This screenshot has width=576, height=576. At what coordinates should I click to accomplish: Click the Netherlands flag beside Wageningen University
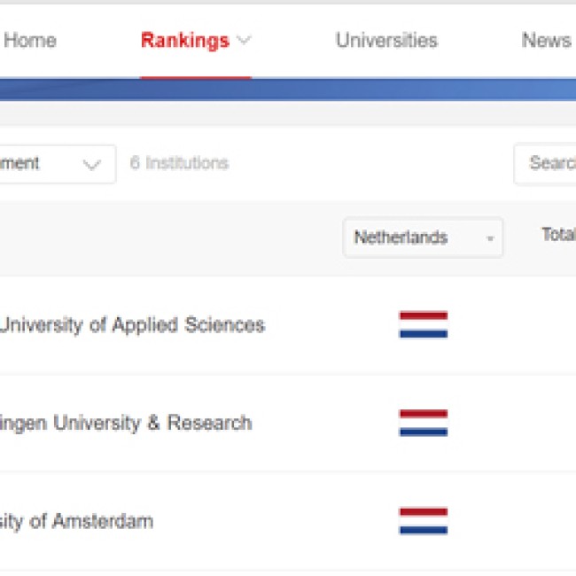(x=424, y=423)
